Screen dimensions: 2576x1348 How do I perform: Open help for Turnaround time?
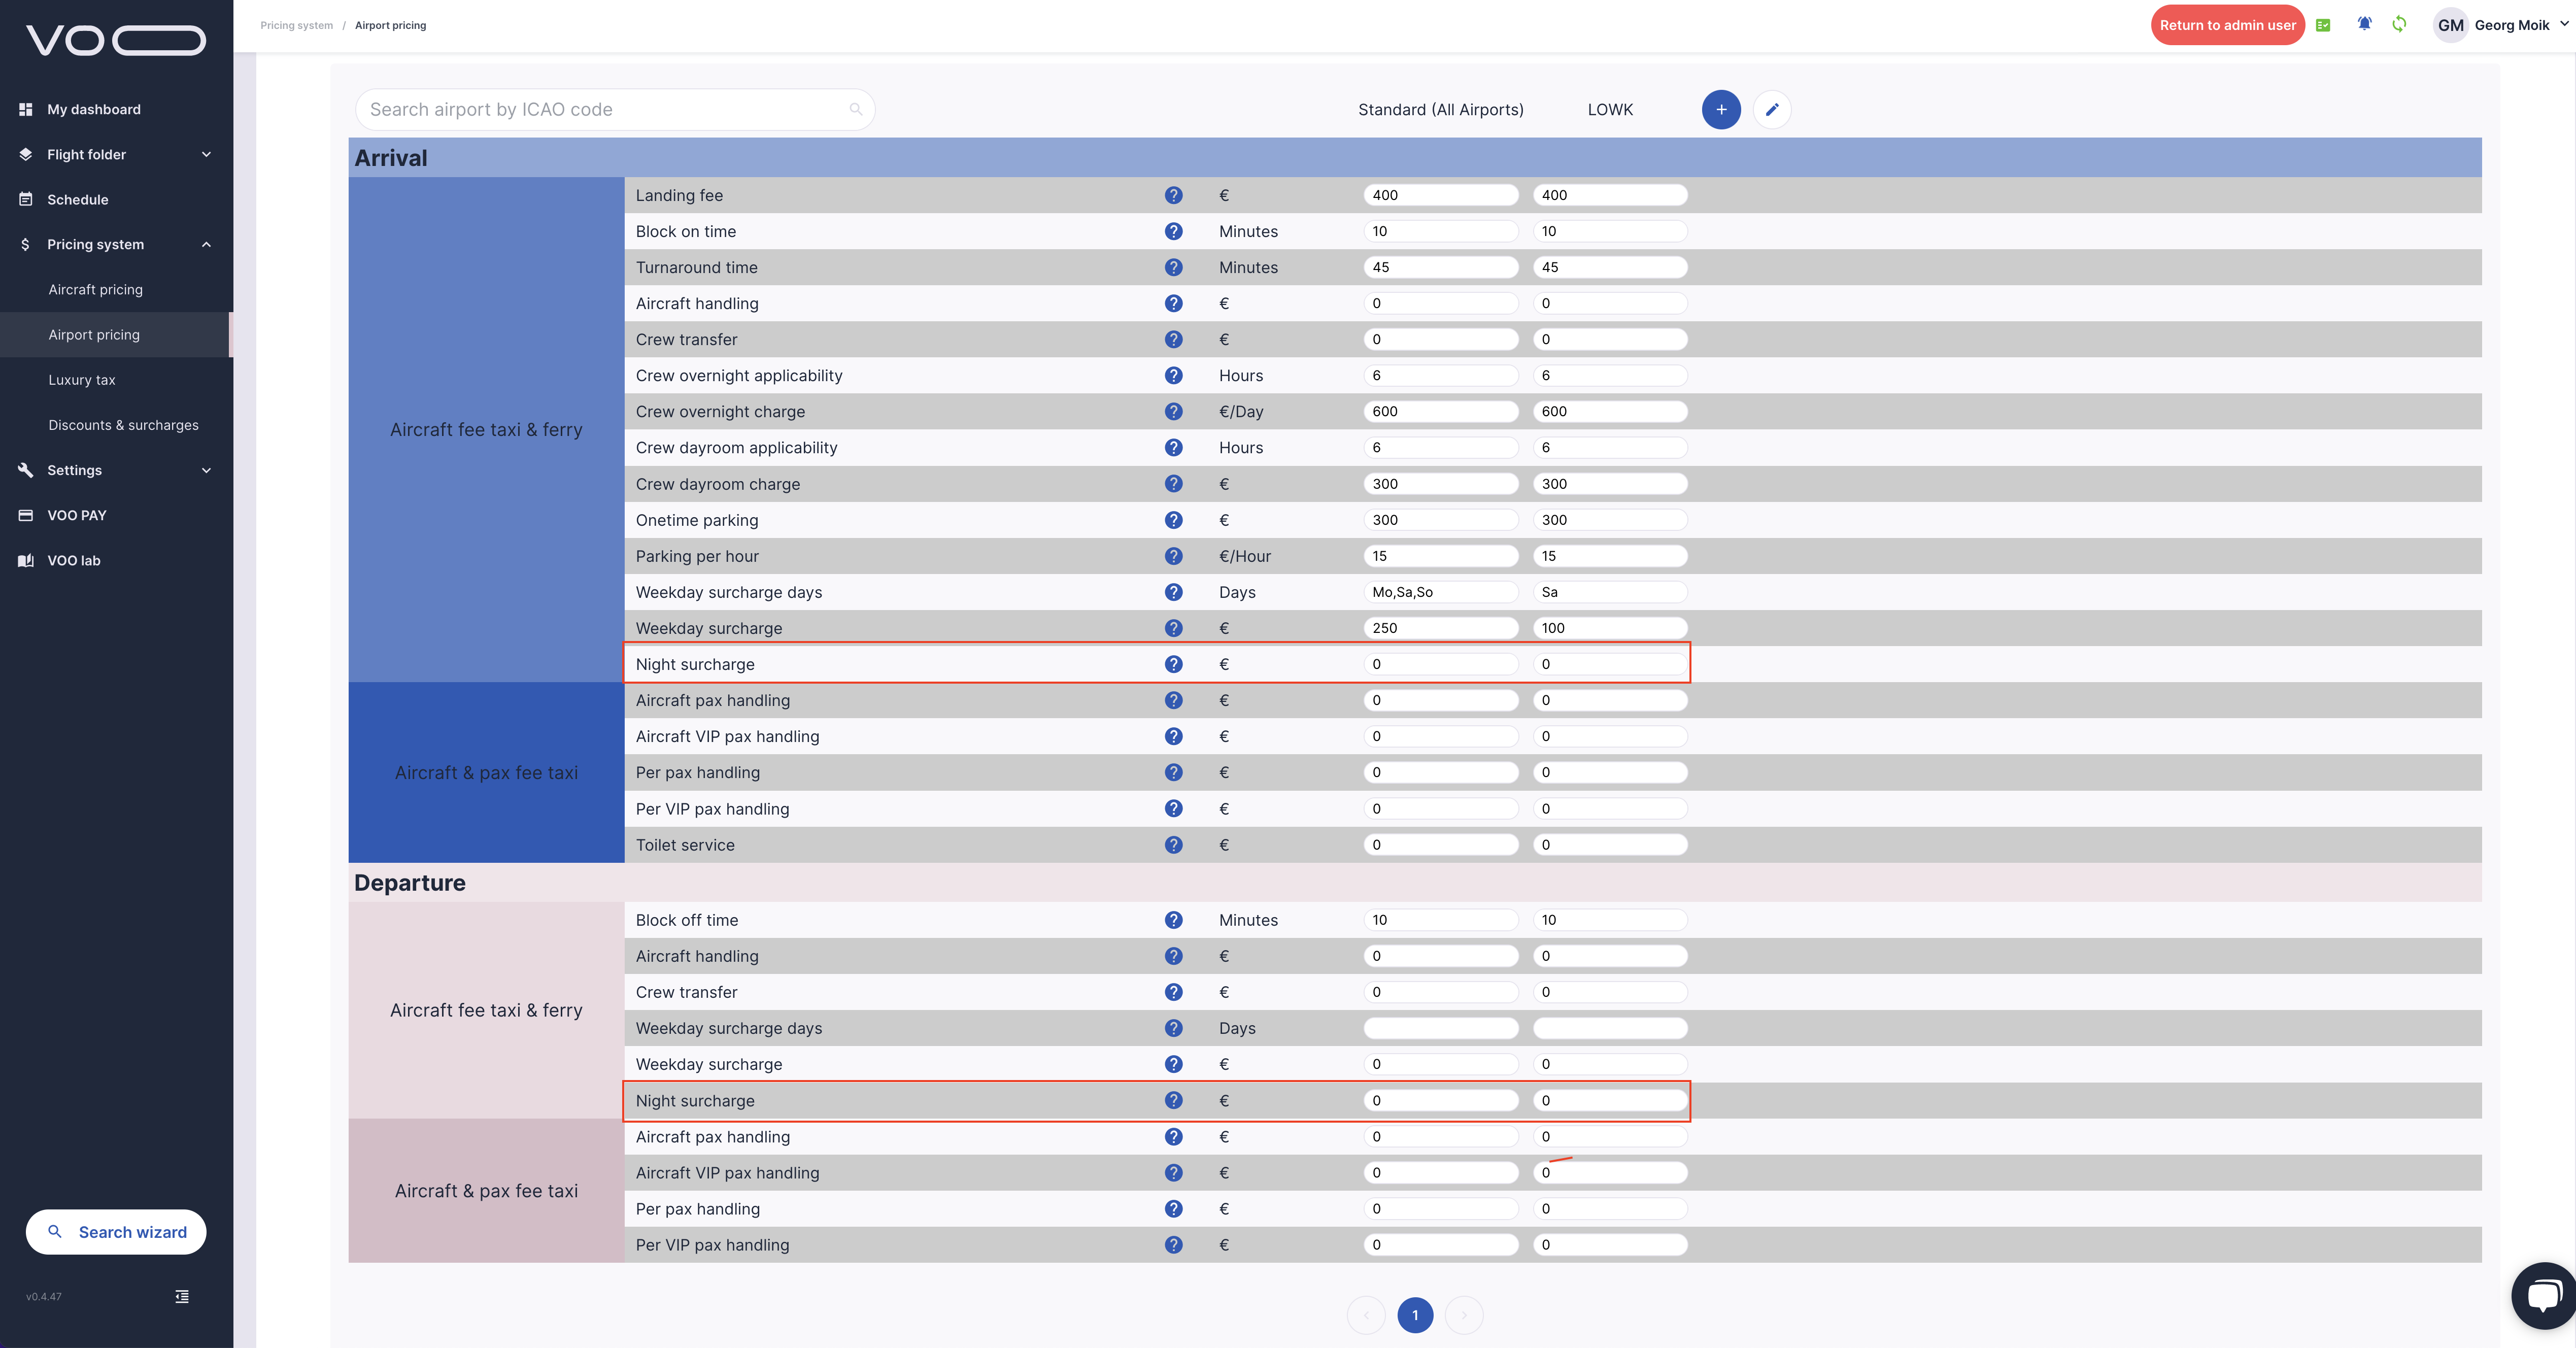click(x=1173, y=267)
